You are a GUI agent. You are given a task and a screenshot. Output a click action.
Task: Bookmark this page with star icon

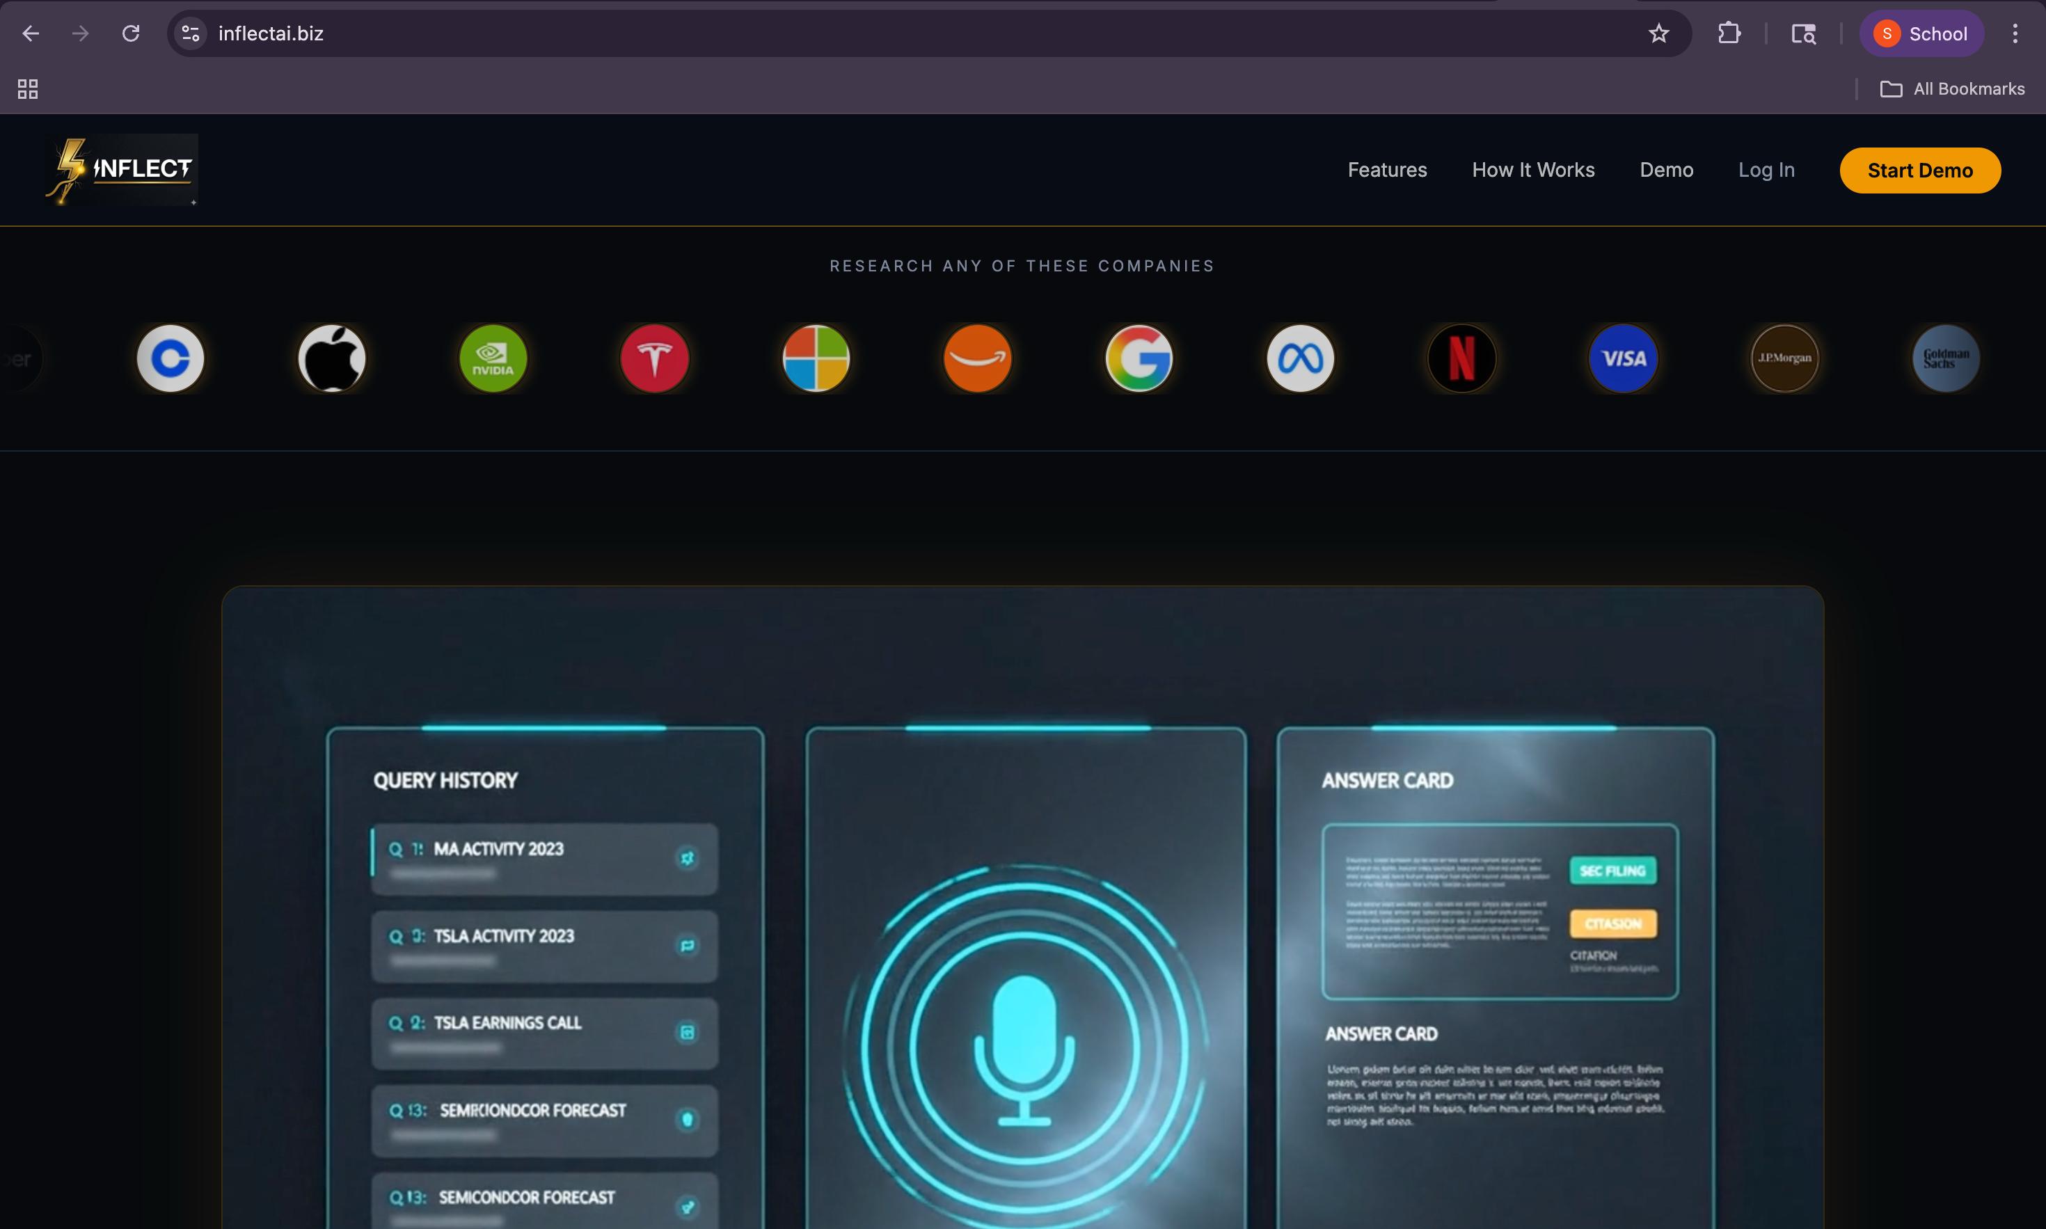click(1658, 34)
